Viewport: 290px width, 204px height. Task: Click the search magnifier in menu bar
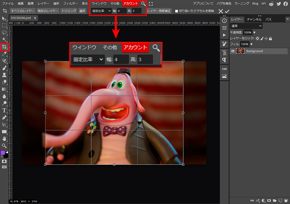[143, 4]
